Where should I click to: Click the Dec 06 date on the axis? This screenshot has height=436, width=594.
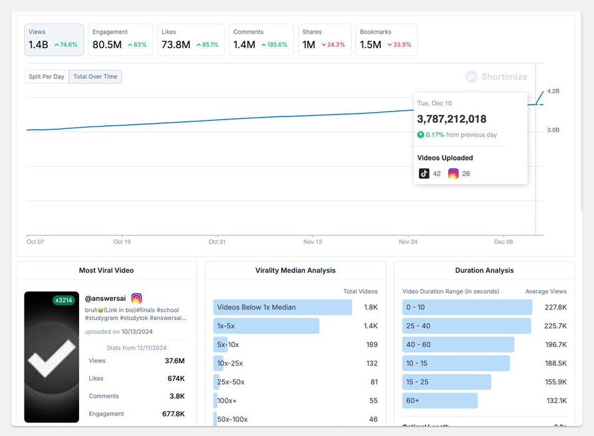tap(503, 242)
